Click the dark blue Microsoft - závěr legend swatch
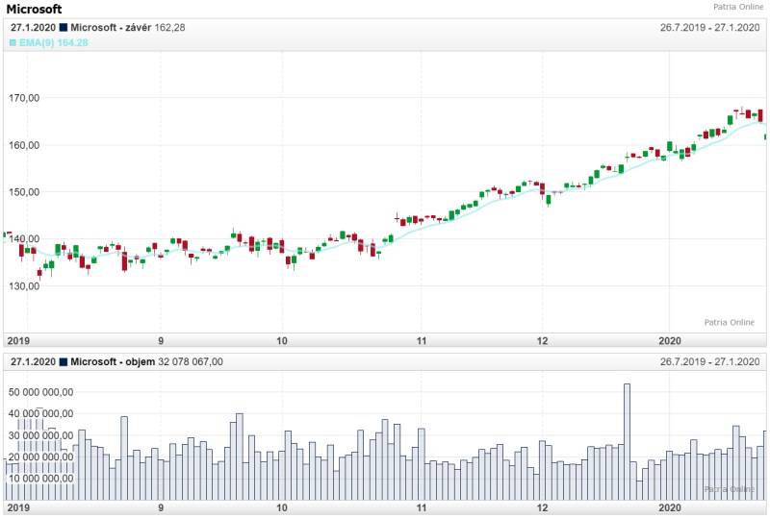Viewport: 770px width, 518px height. pyautogui.click(x=64, y=28)
